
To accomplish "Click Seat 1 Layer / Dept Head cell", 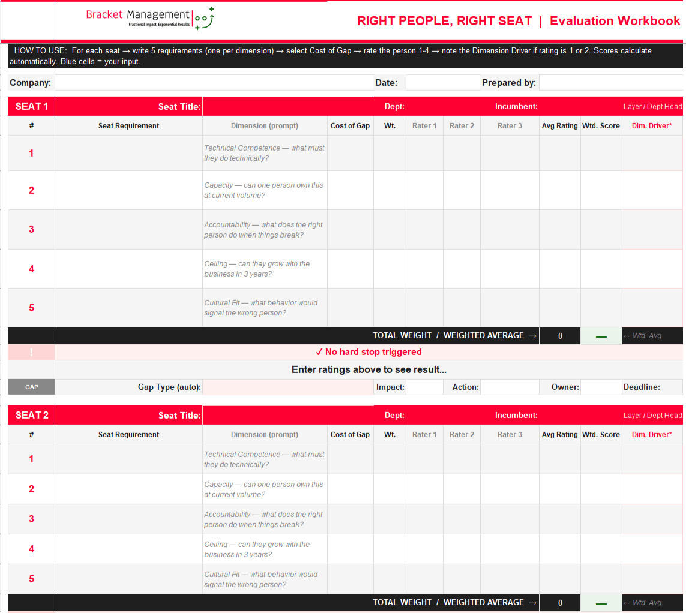I will tap(652, 107).
